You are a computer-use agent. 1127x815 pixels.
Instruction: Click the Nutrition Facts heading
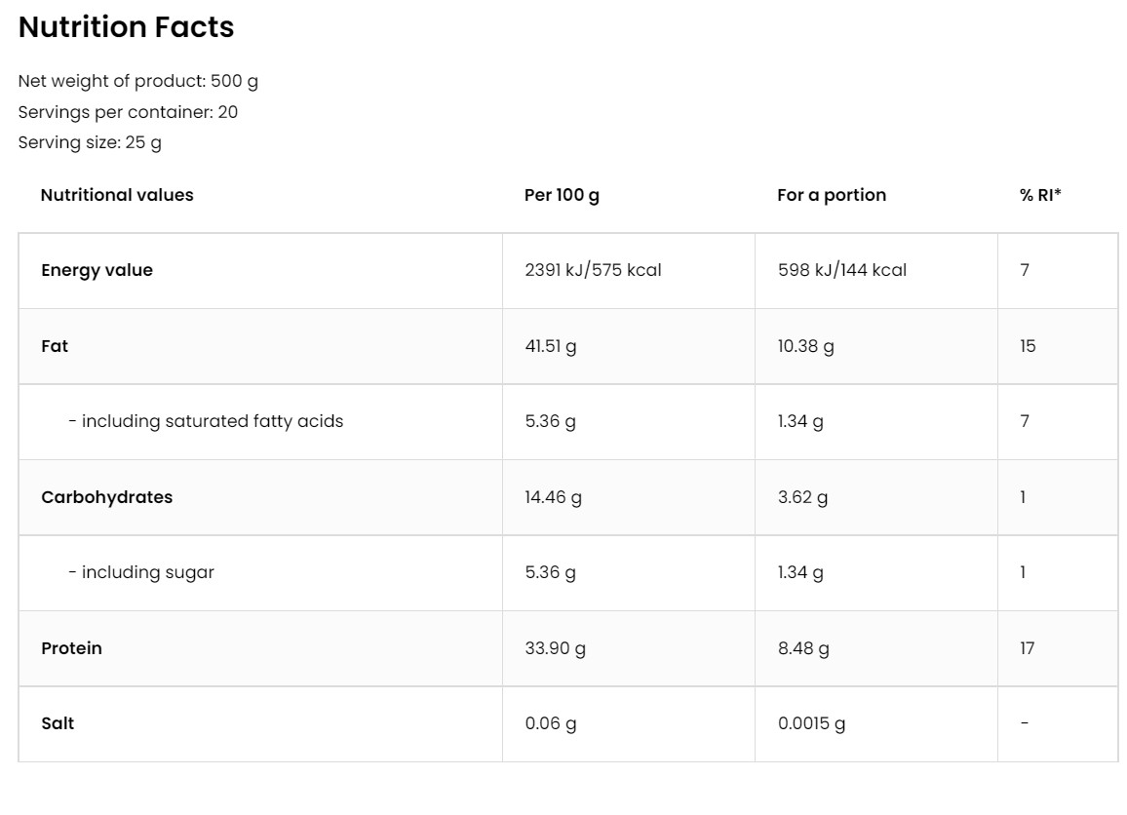coord(126,27)
